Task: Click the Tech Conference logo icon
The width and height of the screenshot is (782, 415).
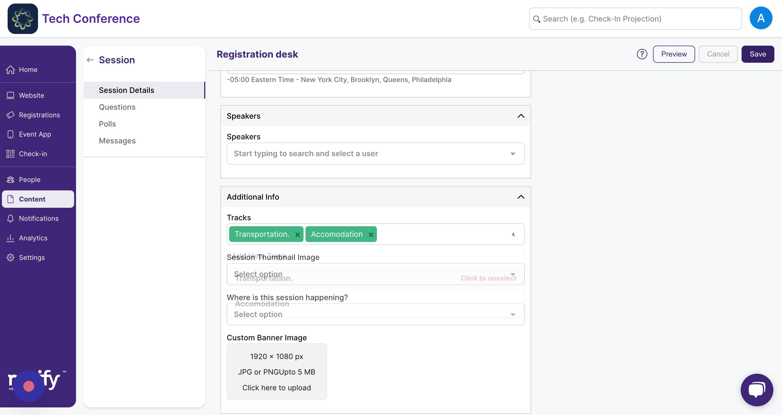Action: click(23, 18)
